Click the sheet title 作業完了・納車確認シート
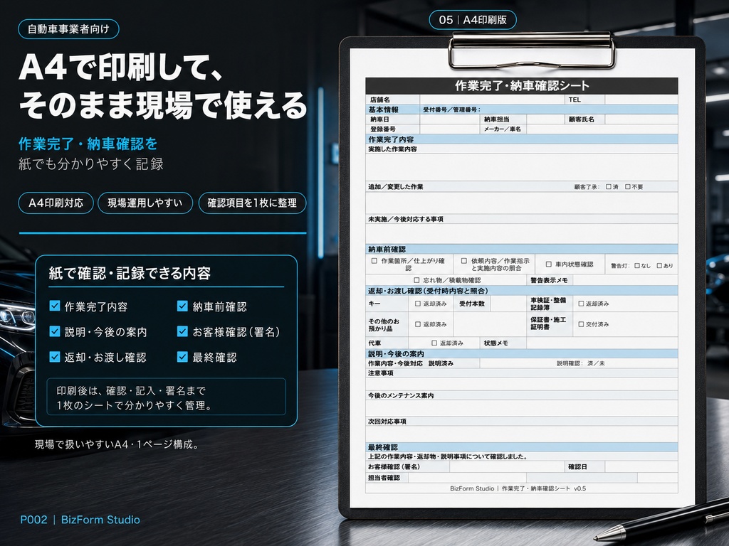 (522, 85)
